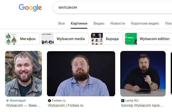Focus the search box containing вилсаком
The image size is (172, 112).
pyautogui.click(x=113, y=7)
